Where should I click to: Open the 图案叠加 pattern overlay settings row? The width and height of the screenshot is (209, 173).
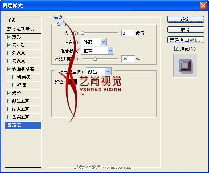23,117
